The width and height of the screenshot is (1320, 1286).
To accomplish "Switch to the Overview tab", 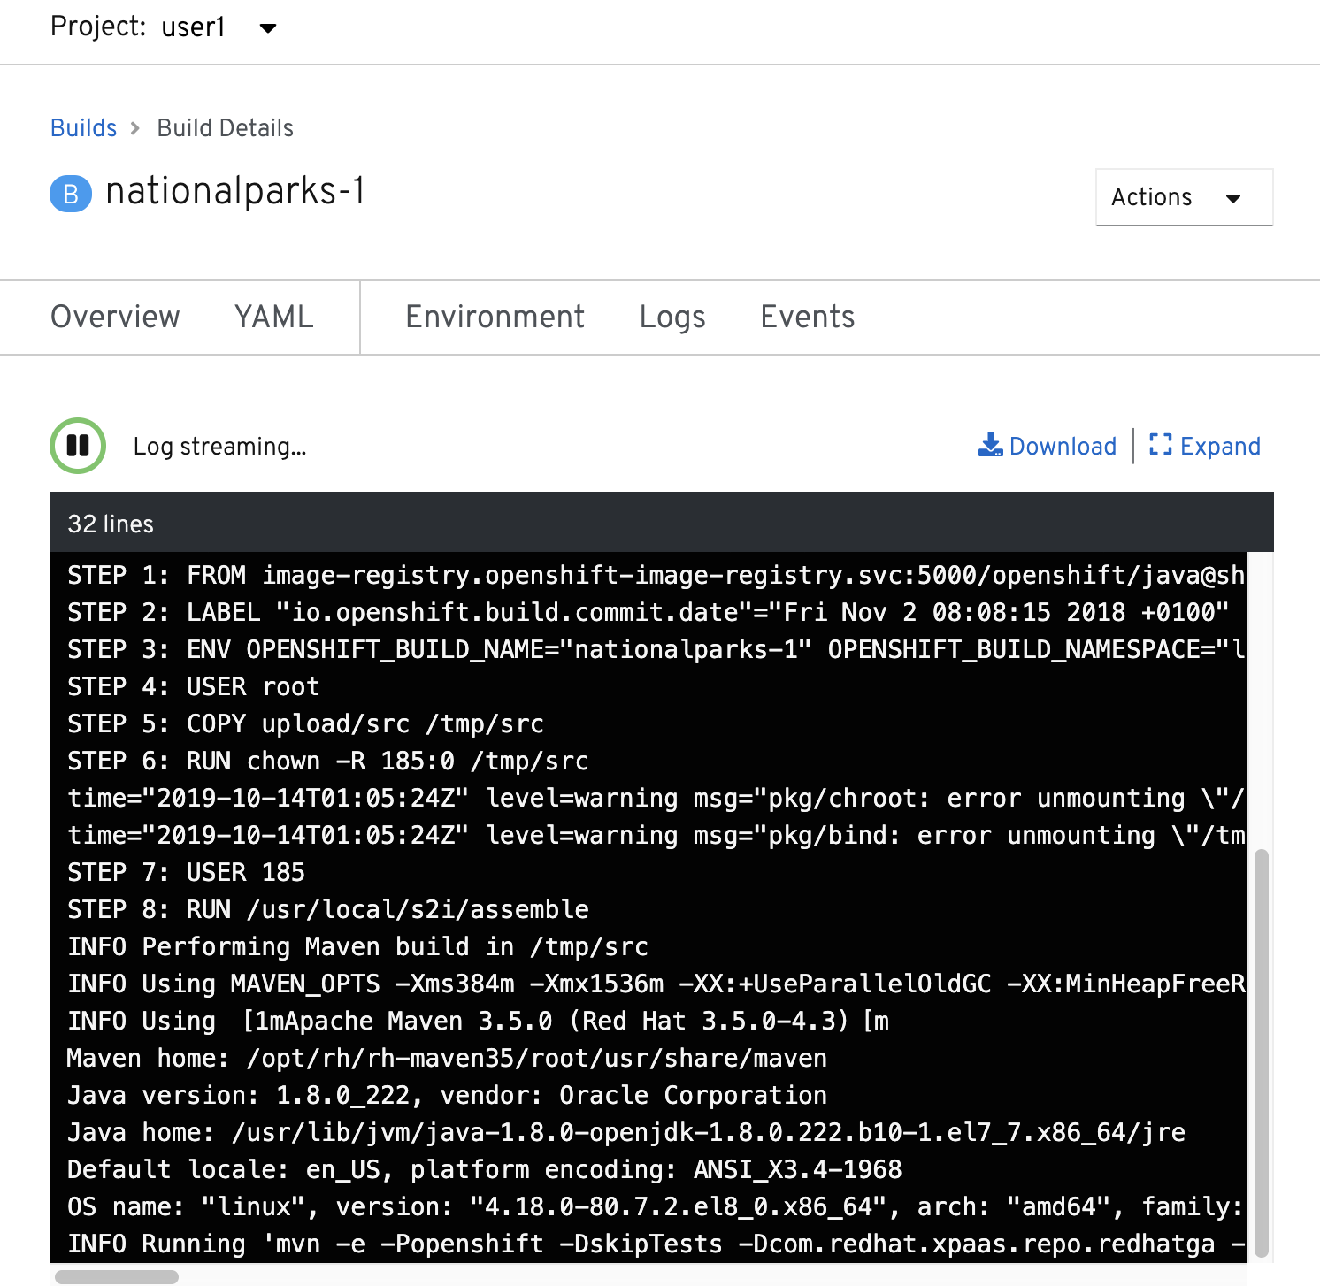I will (115, 317).
